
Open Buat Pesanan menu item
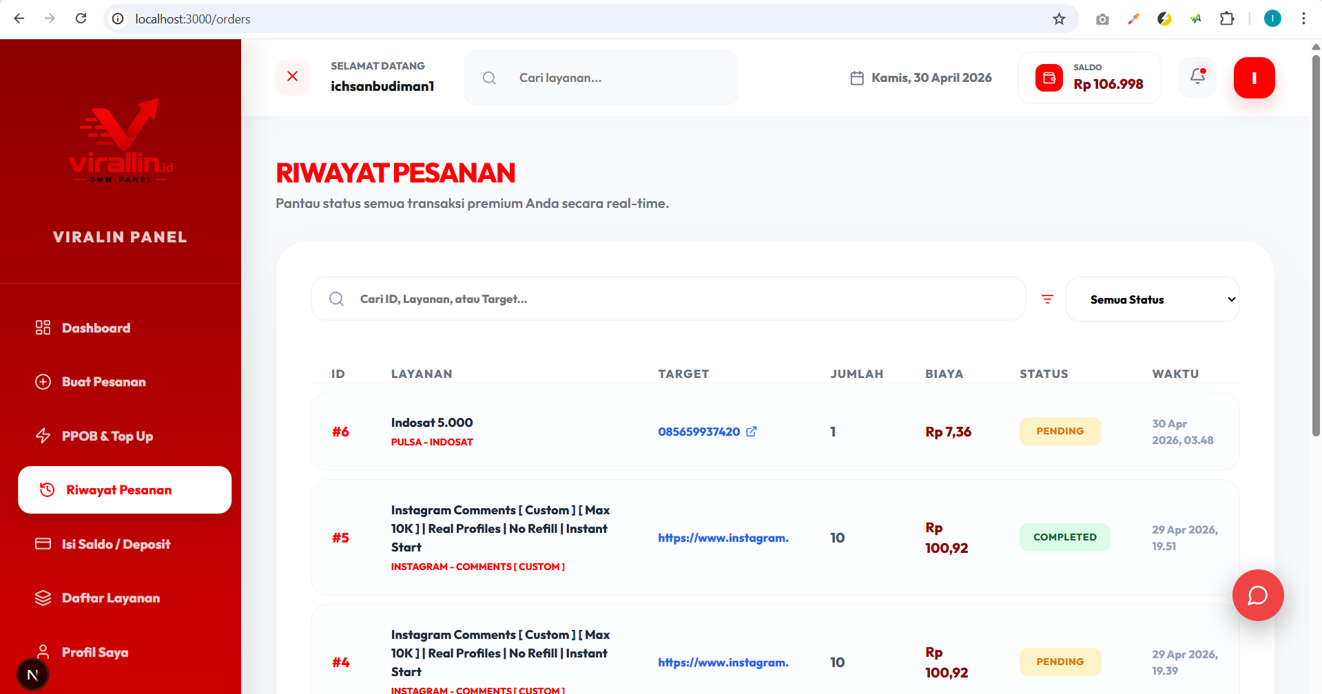(x=103, y=382)
